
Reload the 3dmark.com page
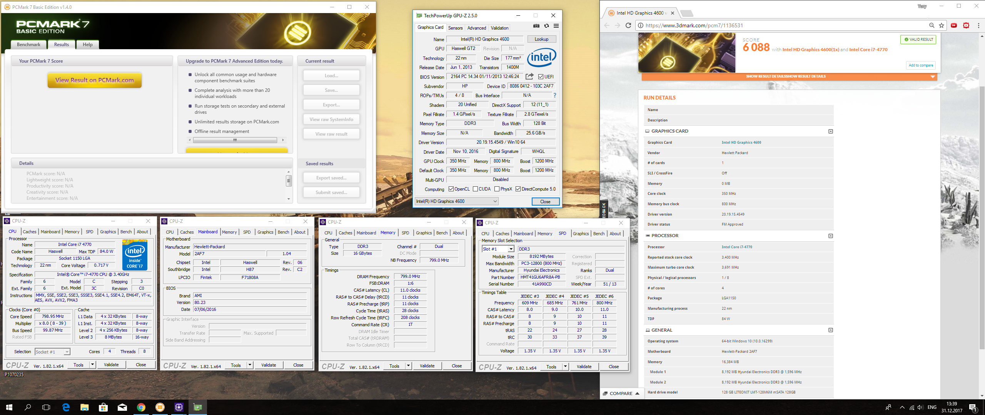628,25
